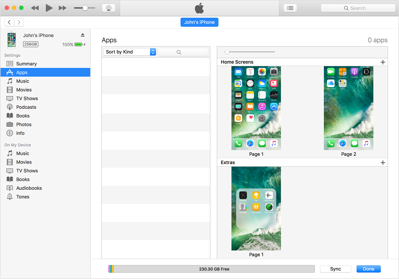Select the Extras folder Page 1 thumbnail
The height and width of the screenshot is (279, 399).
256,209
